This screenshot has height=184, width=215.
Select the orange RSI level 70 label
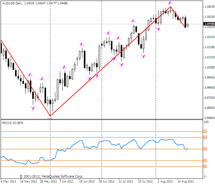click(205, 137)
